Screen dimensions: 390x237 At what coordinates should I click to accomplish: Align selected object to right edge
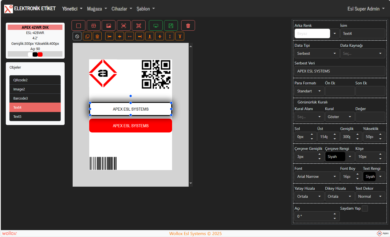(140, 36)
